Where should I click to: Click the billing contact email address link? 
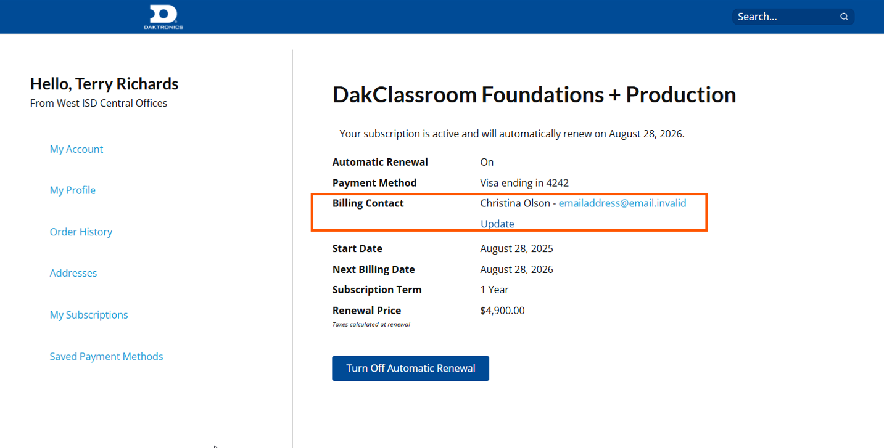622,203
